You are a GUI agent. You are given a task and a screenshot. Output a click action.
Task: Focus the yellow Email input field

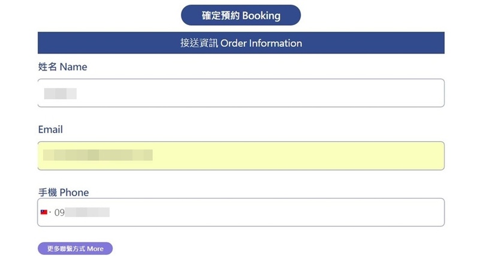240,156
